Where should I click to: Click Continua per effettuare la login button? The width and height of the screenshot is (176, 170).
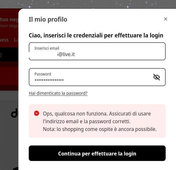[x=97, y=153]
